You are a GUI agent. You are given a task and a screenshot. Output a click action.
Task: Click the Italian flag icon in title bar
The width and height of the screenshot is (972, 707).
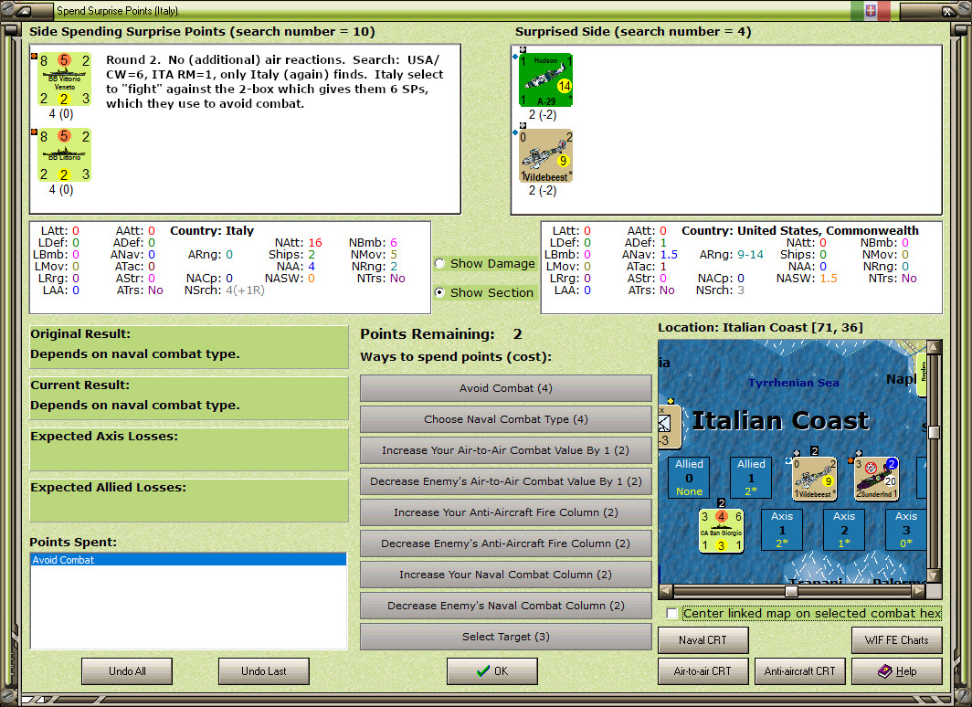tap(871, 11)
